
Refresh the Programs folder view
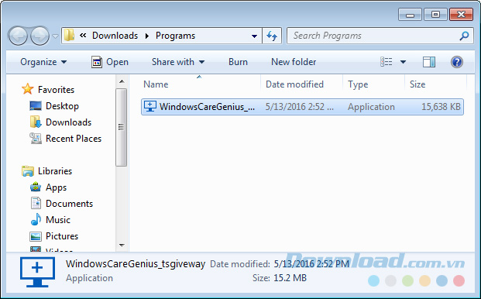(x=272, y=36)
